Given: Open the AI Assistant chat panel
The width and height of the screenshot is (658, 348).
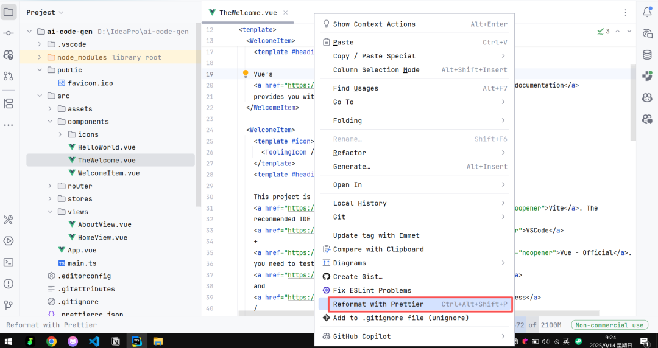Looking at the screenshot, I should (x=648, y=33).
